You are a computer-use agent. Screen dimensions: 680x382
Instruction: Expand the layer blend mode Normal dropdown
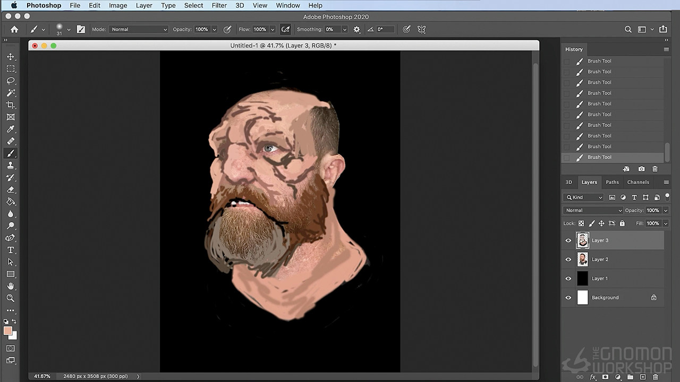(592, 210)
